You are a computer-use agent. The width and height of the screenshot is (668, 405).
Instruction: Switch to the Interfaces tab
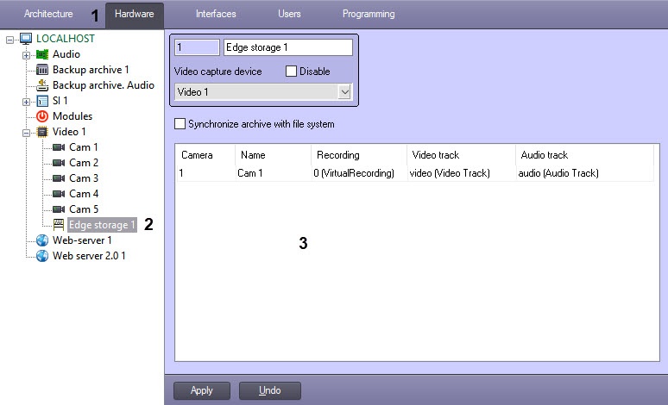[x=216, y=14]
